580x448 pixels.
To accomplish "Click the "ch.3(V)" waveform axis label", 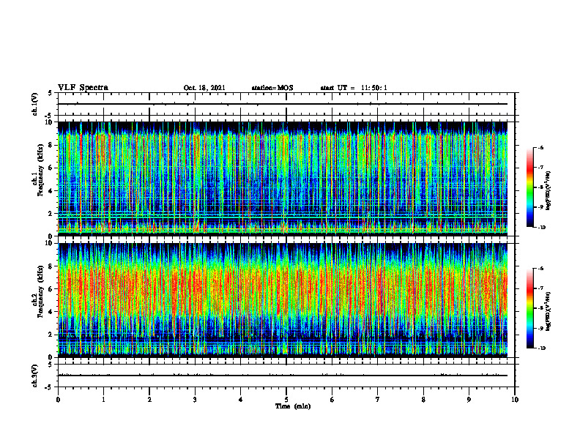I will coord(35,376).
